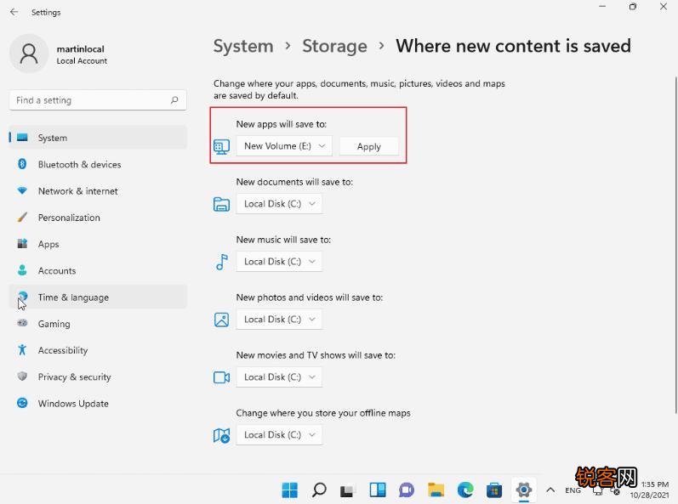678x504 pixels.
Task: Open the movies and TV shows dropdown
Action: (279, 377)
